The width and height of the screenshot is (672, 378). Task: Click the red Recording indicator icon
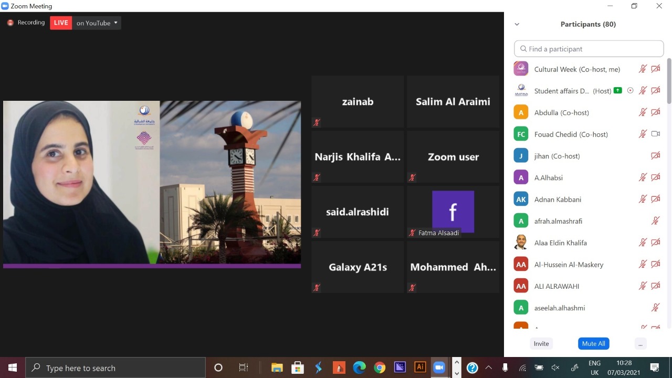[x=10, y=23]
